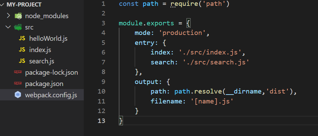
Task: Click the node_modules folder icon
Action: [x=18, y=16]
